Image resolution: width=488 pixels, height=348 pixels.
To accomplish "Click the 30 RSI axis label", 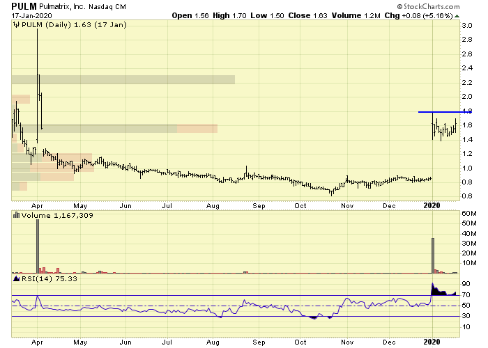I will click(466, 316).
